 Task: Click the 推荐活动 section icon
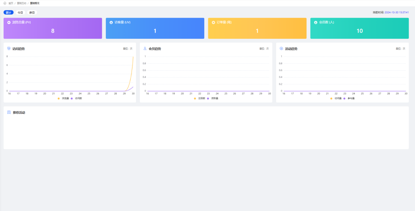pos(9,112)
